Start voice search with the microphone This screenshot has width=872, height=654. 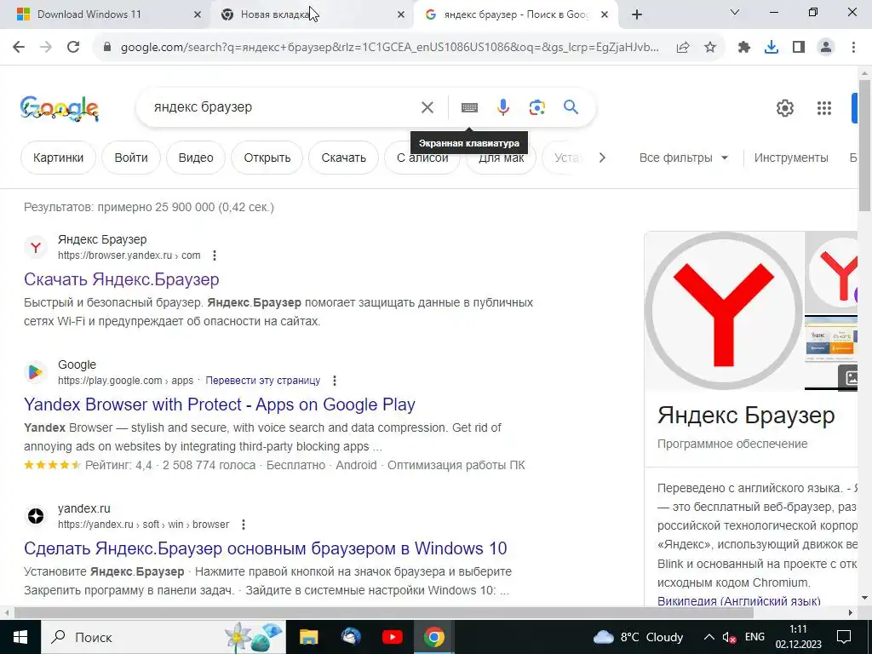pyautogui.click(x=503, y=107)
